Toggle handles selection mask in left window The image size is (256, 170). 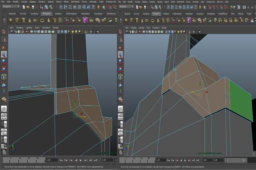coord(61,7)
